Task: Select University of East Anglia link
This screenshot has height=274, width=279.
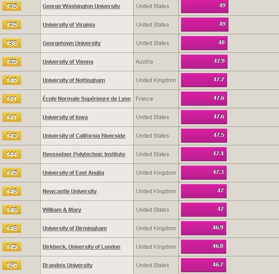Action: (x=73, y=173)
